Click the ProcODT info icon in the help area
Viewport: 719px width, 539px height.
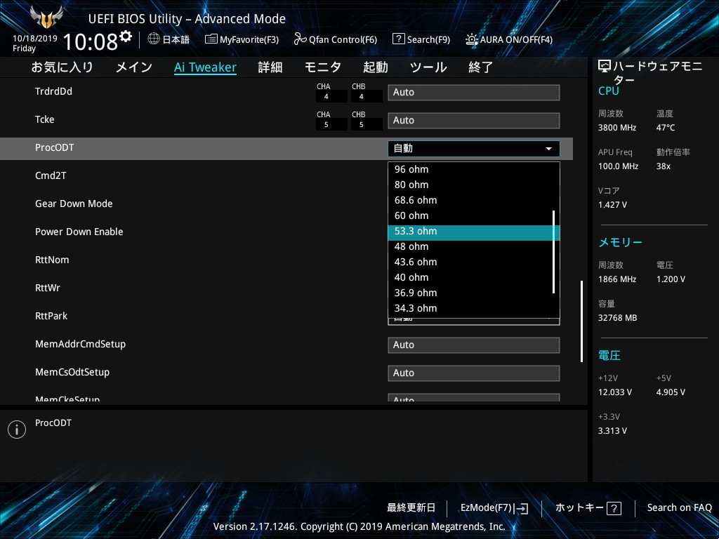17,430
